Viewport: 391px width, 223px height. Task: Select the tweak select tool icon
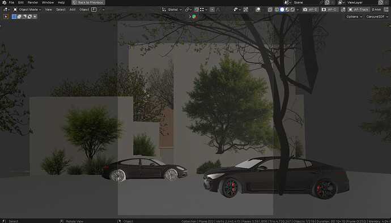pos(6,16)
